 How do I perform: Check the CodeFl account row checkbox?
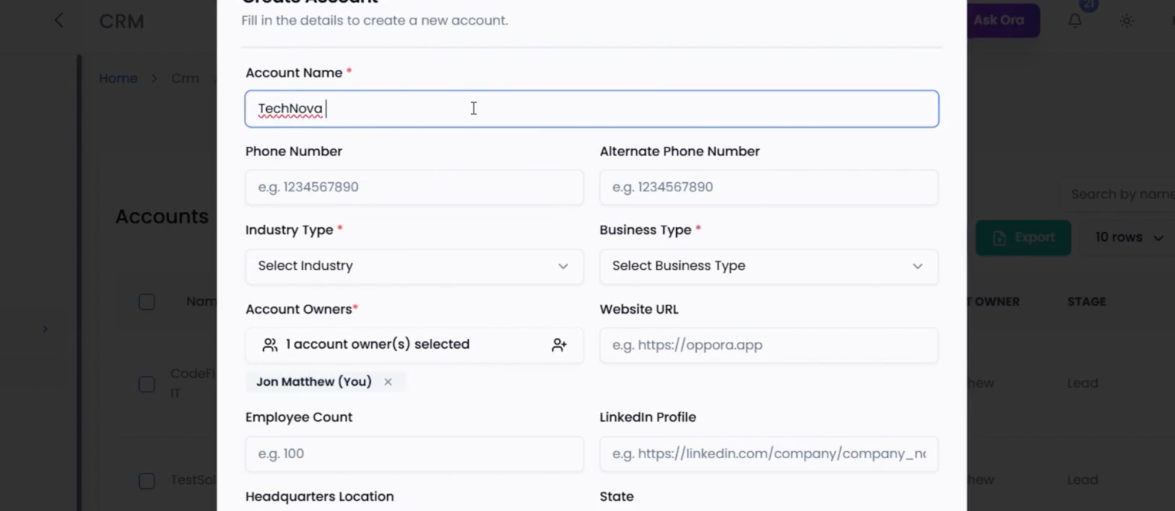click(147, 384)
